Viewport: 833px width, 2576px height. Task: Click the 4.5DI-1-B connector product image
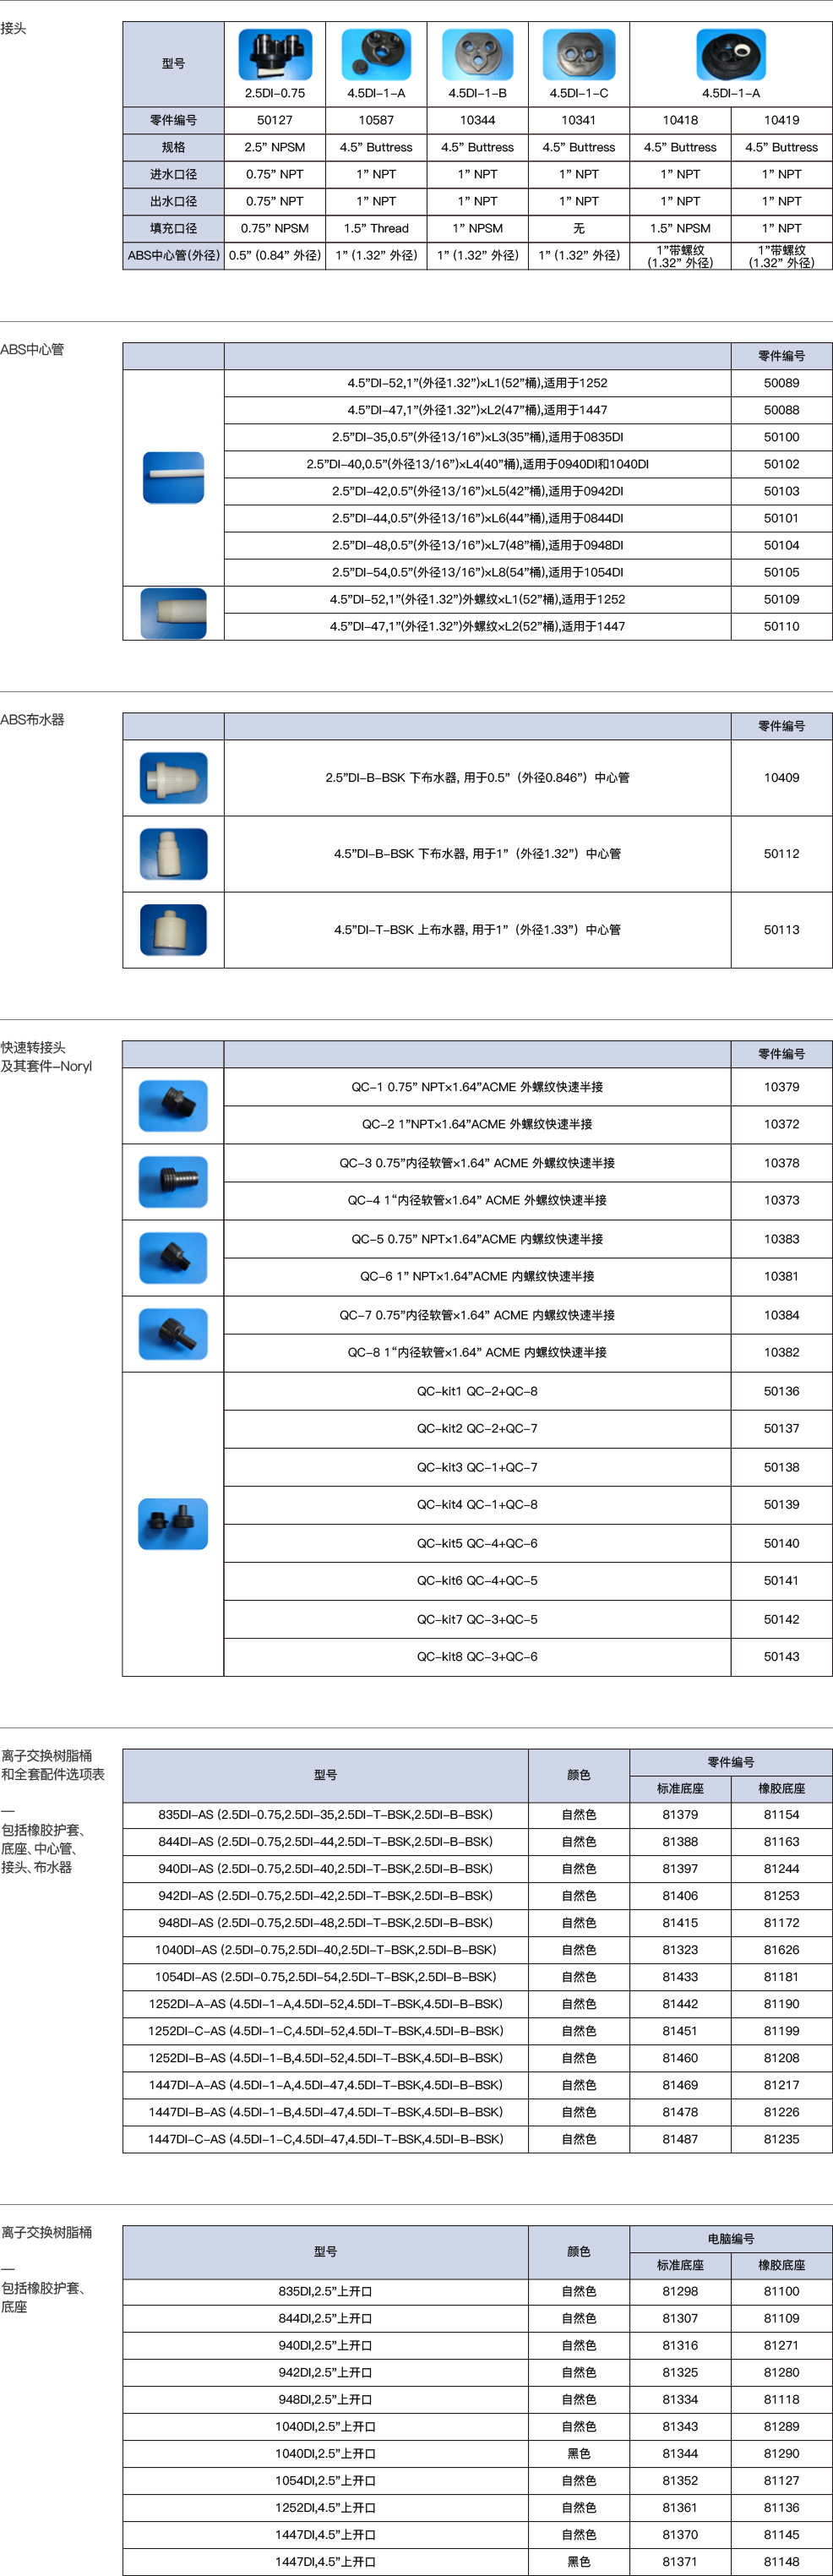click(477, 54)
